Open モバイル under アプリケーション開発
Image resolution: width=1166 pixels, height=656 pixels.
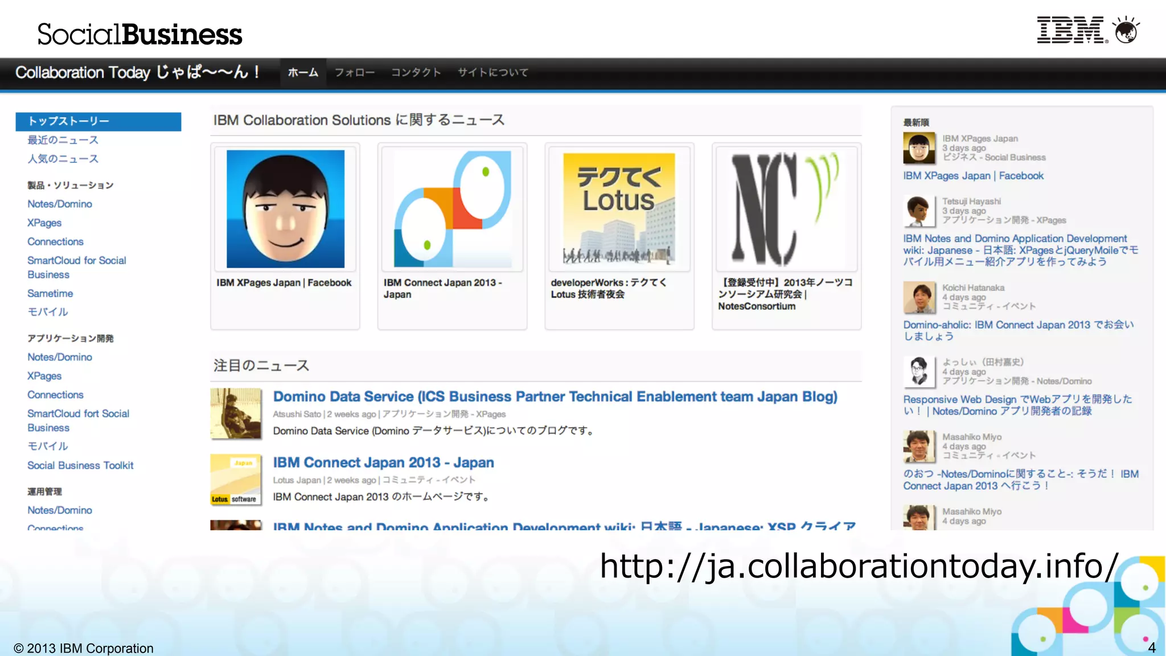[x=48, y=446]
